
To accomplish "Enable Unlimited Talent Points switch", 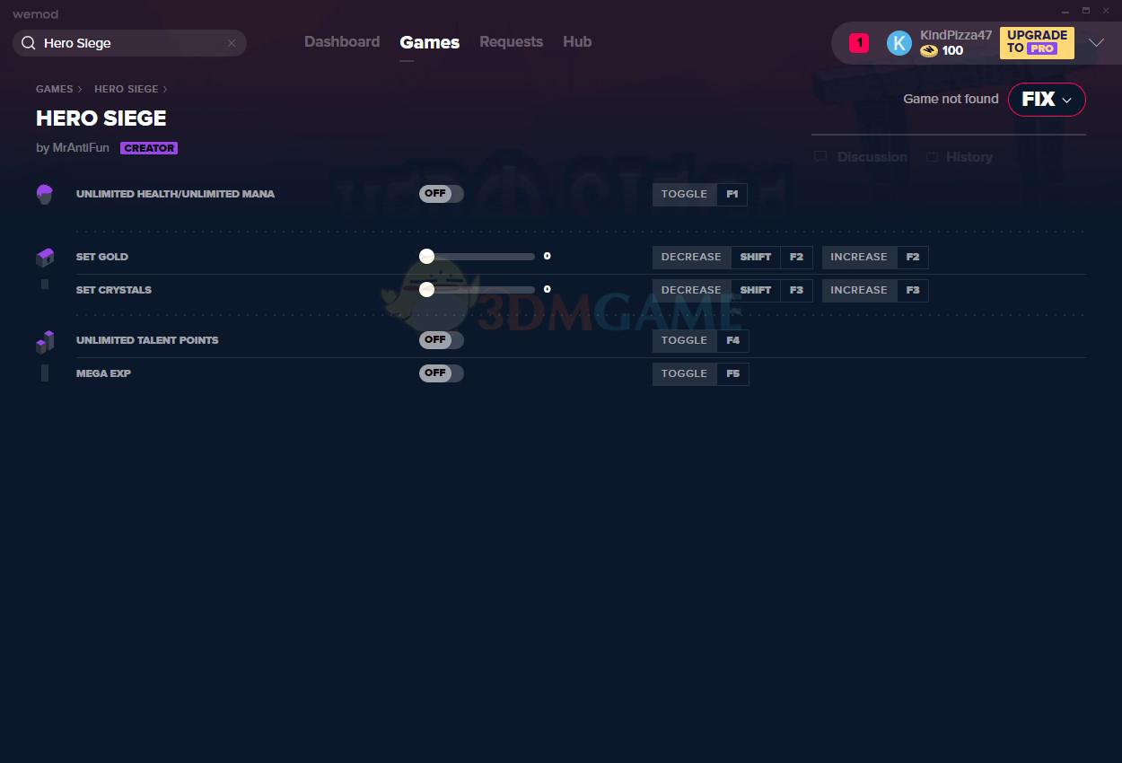I will pyautogui.click(x=442, y=340).
